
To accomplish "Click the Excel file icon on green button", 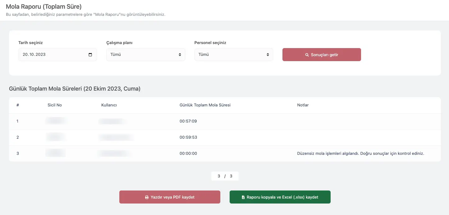I will click(x=243, y=197).
